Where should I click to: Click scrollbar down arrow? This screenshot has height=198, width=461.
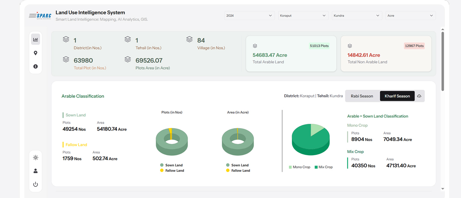[x=443, y=189]
